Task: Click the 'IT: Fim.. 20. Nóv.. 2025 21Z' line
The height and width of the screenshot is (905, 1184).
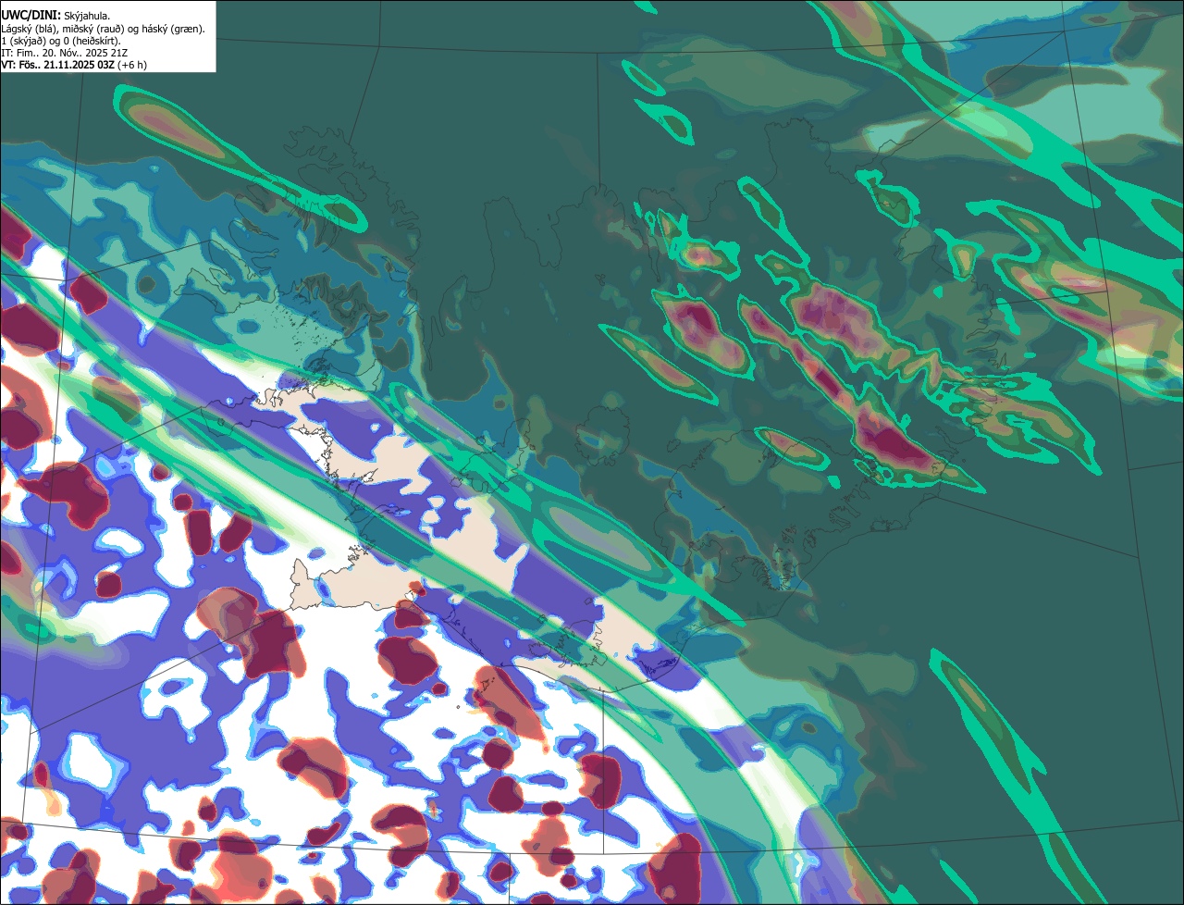Action: click(63, 52)
